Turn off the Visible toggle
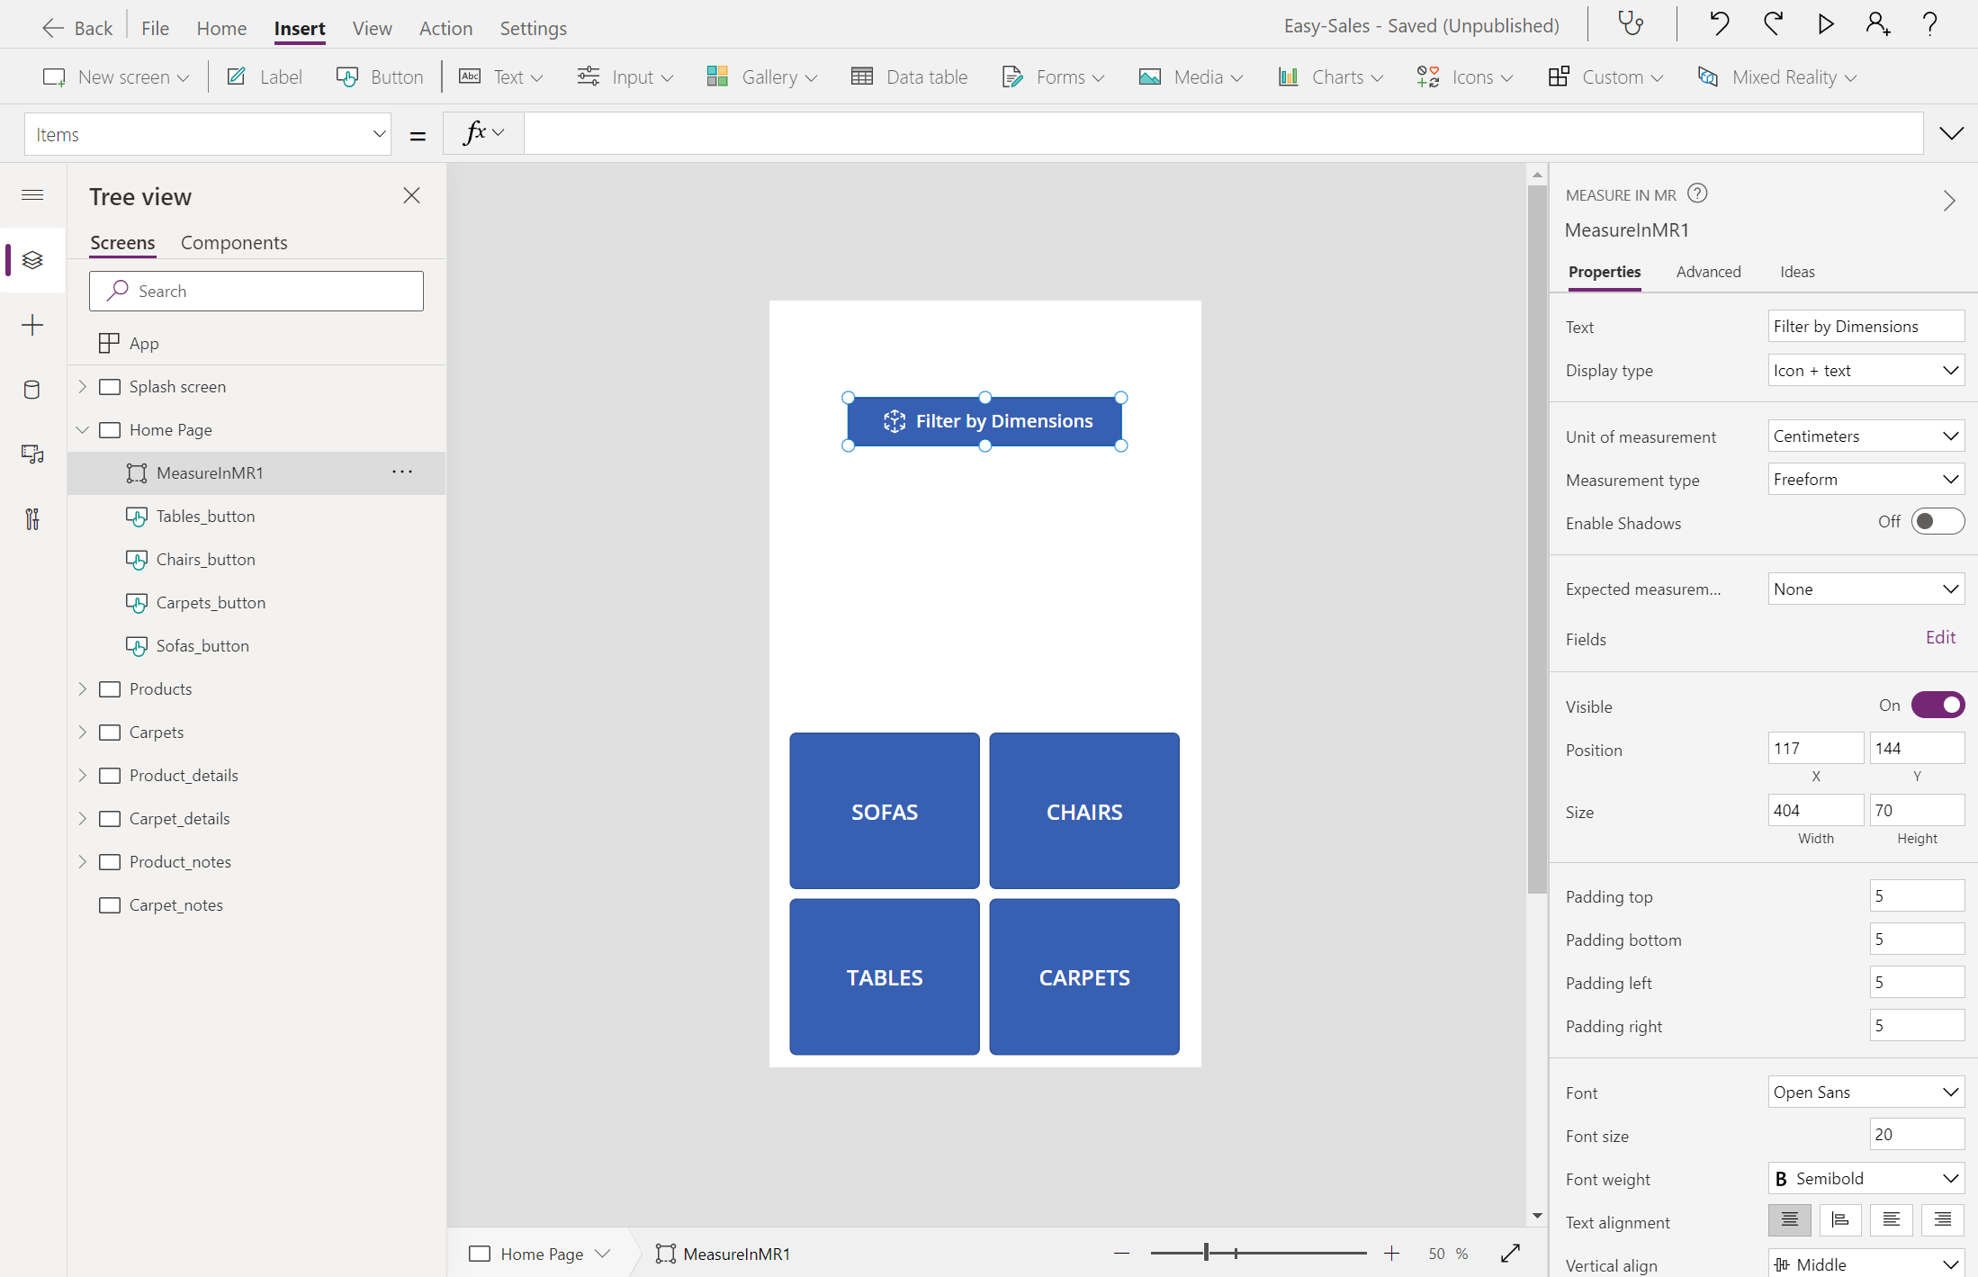 (1938, 706)
